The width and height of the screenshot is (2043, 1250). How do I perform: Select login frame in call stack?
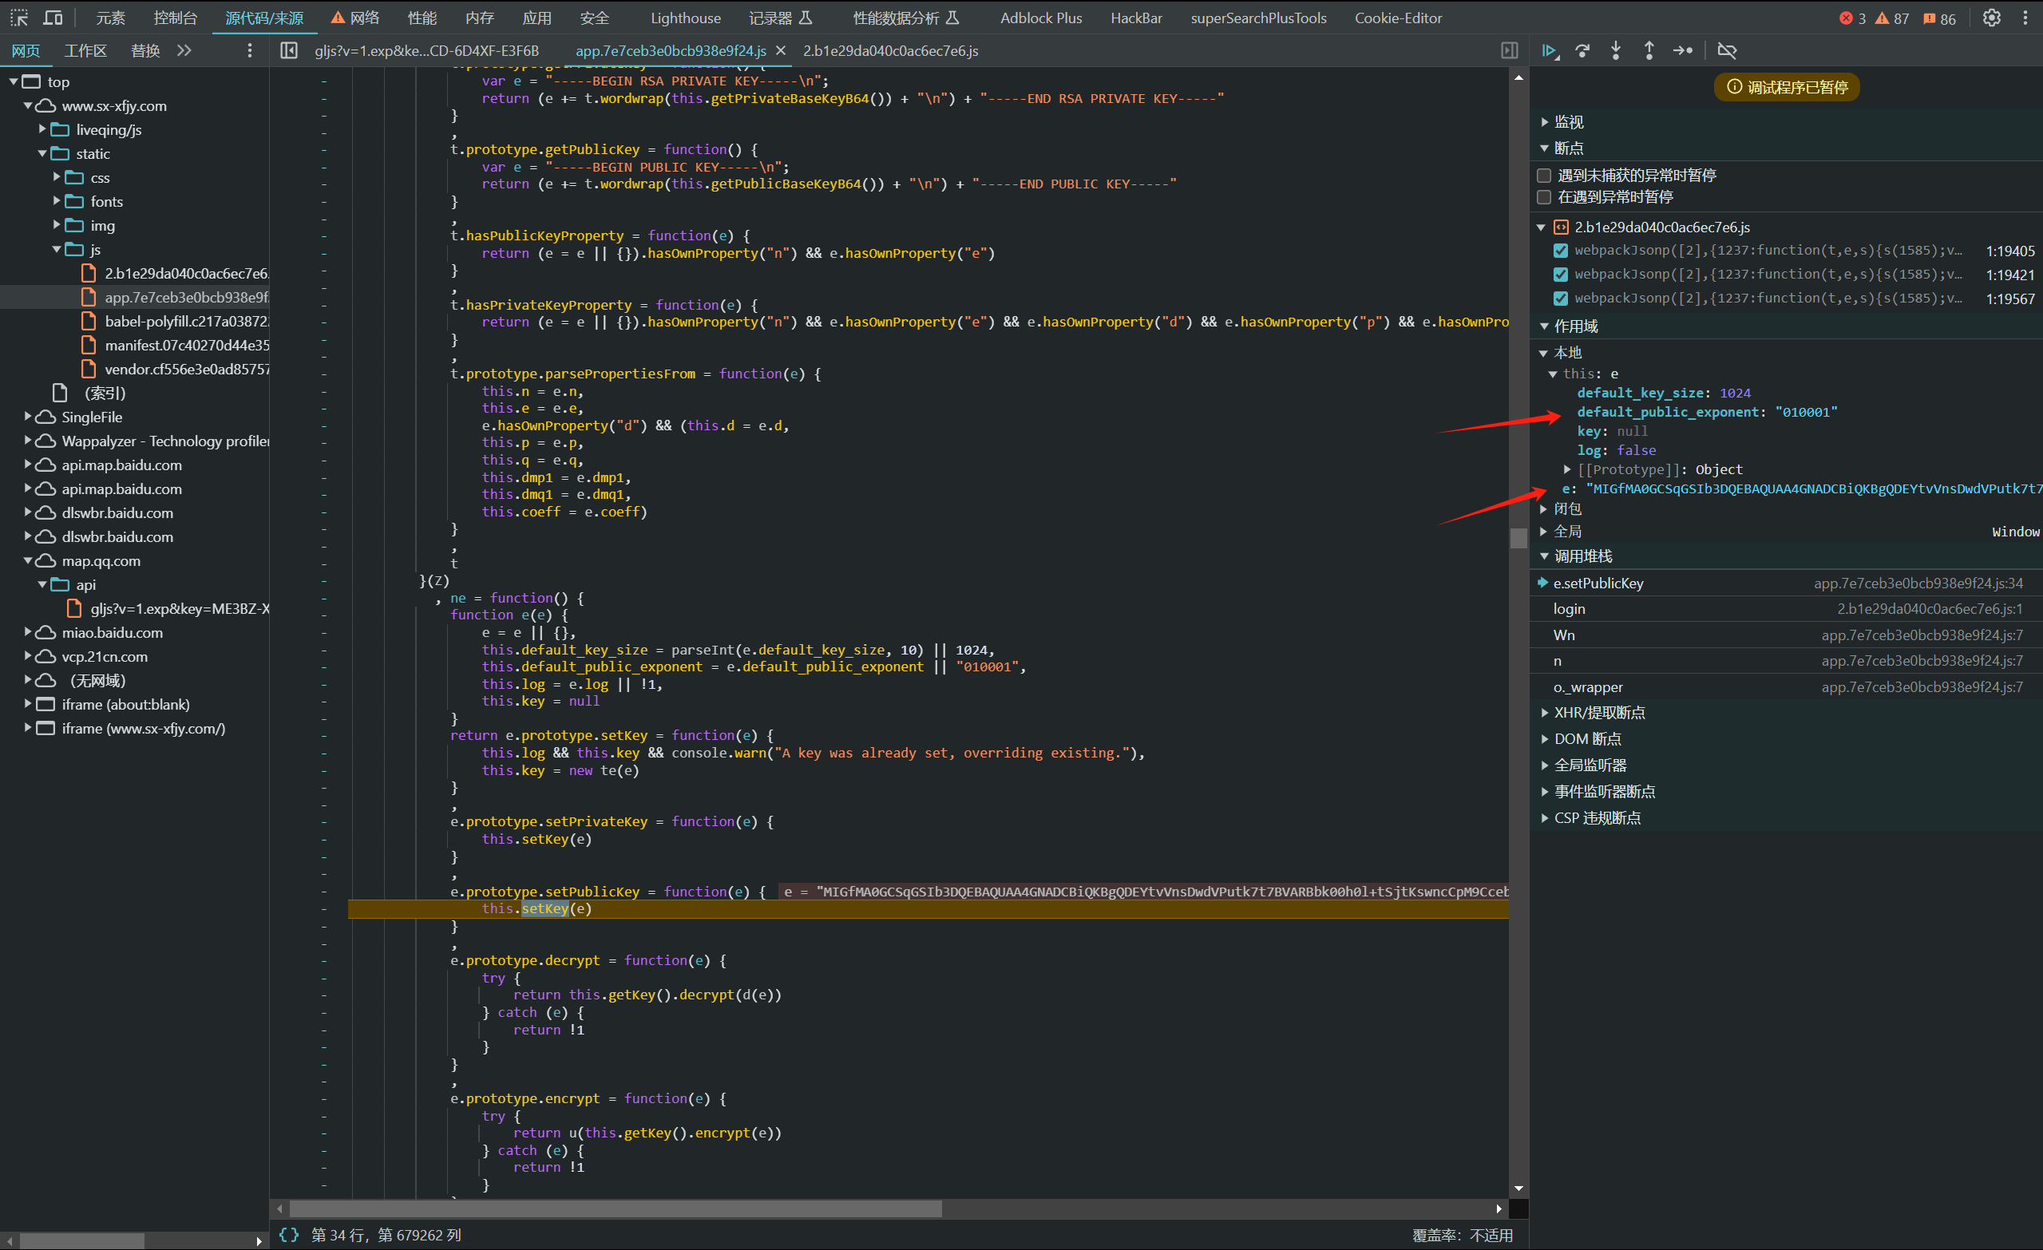click(x=1786, y=609)
